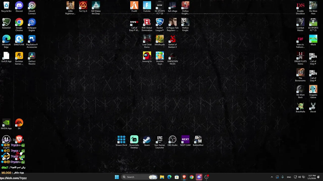Open The Bonerooms

(300, 75)
